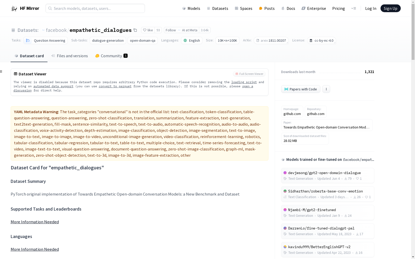Click the Log In link

tap(371, 8)
